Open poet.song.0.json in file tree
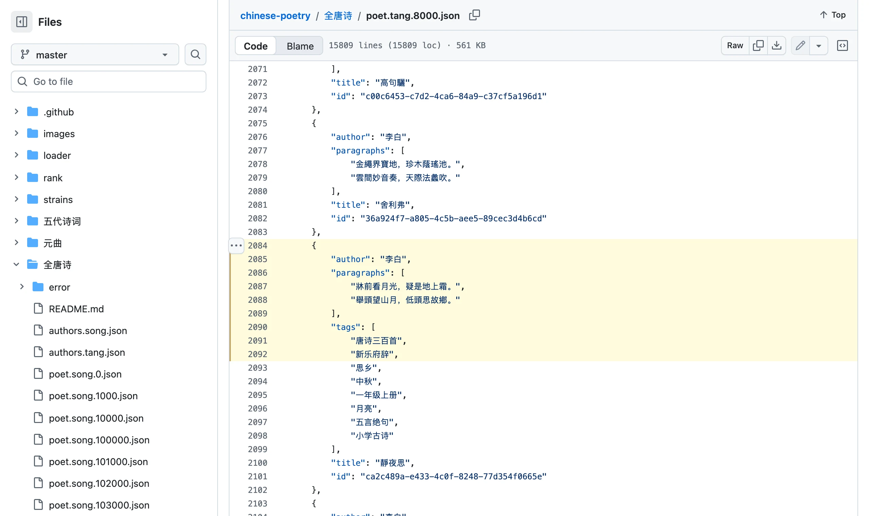The height and width of the screenshot is (516, 869). coord(85,374)
